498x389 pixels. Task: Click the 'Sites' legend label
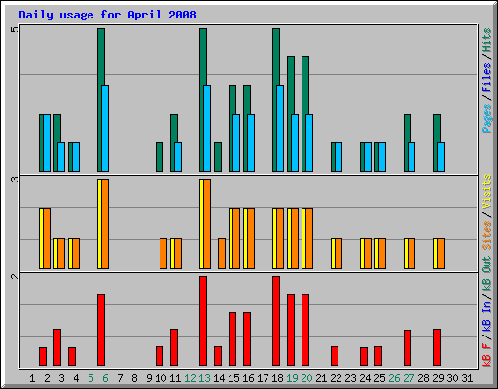point(486,235)
